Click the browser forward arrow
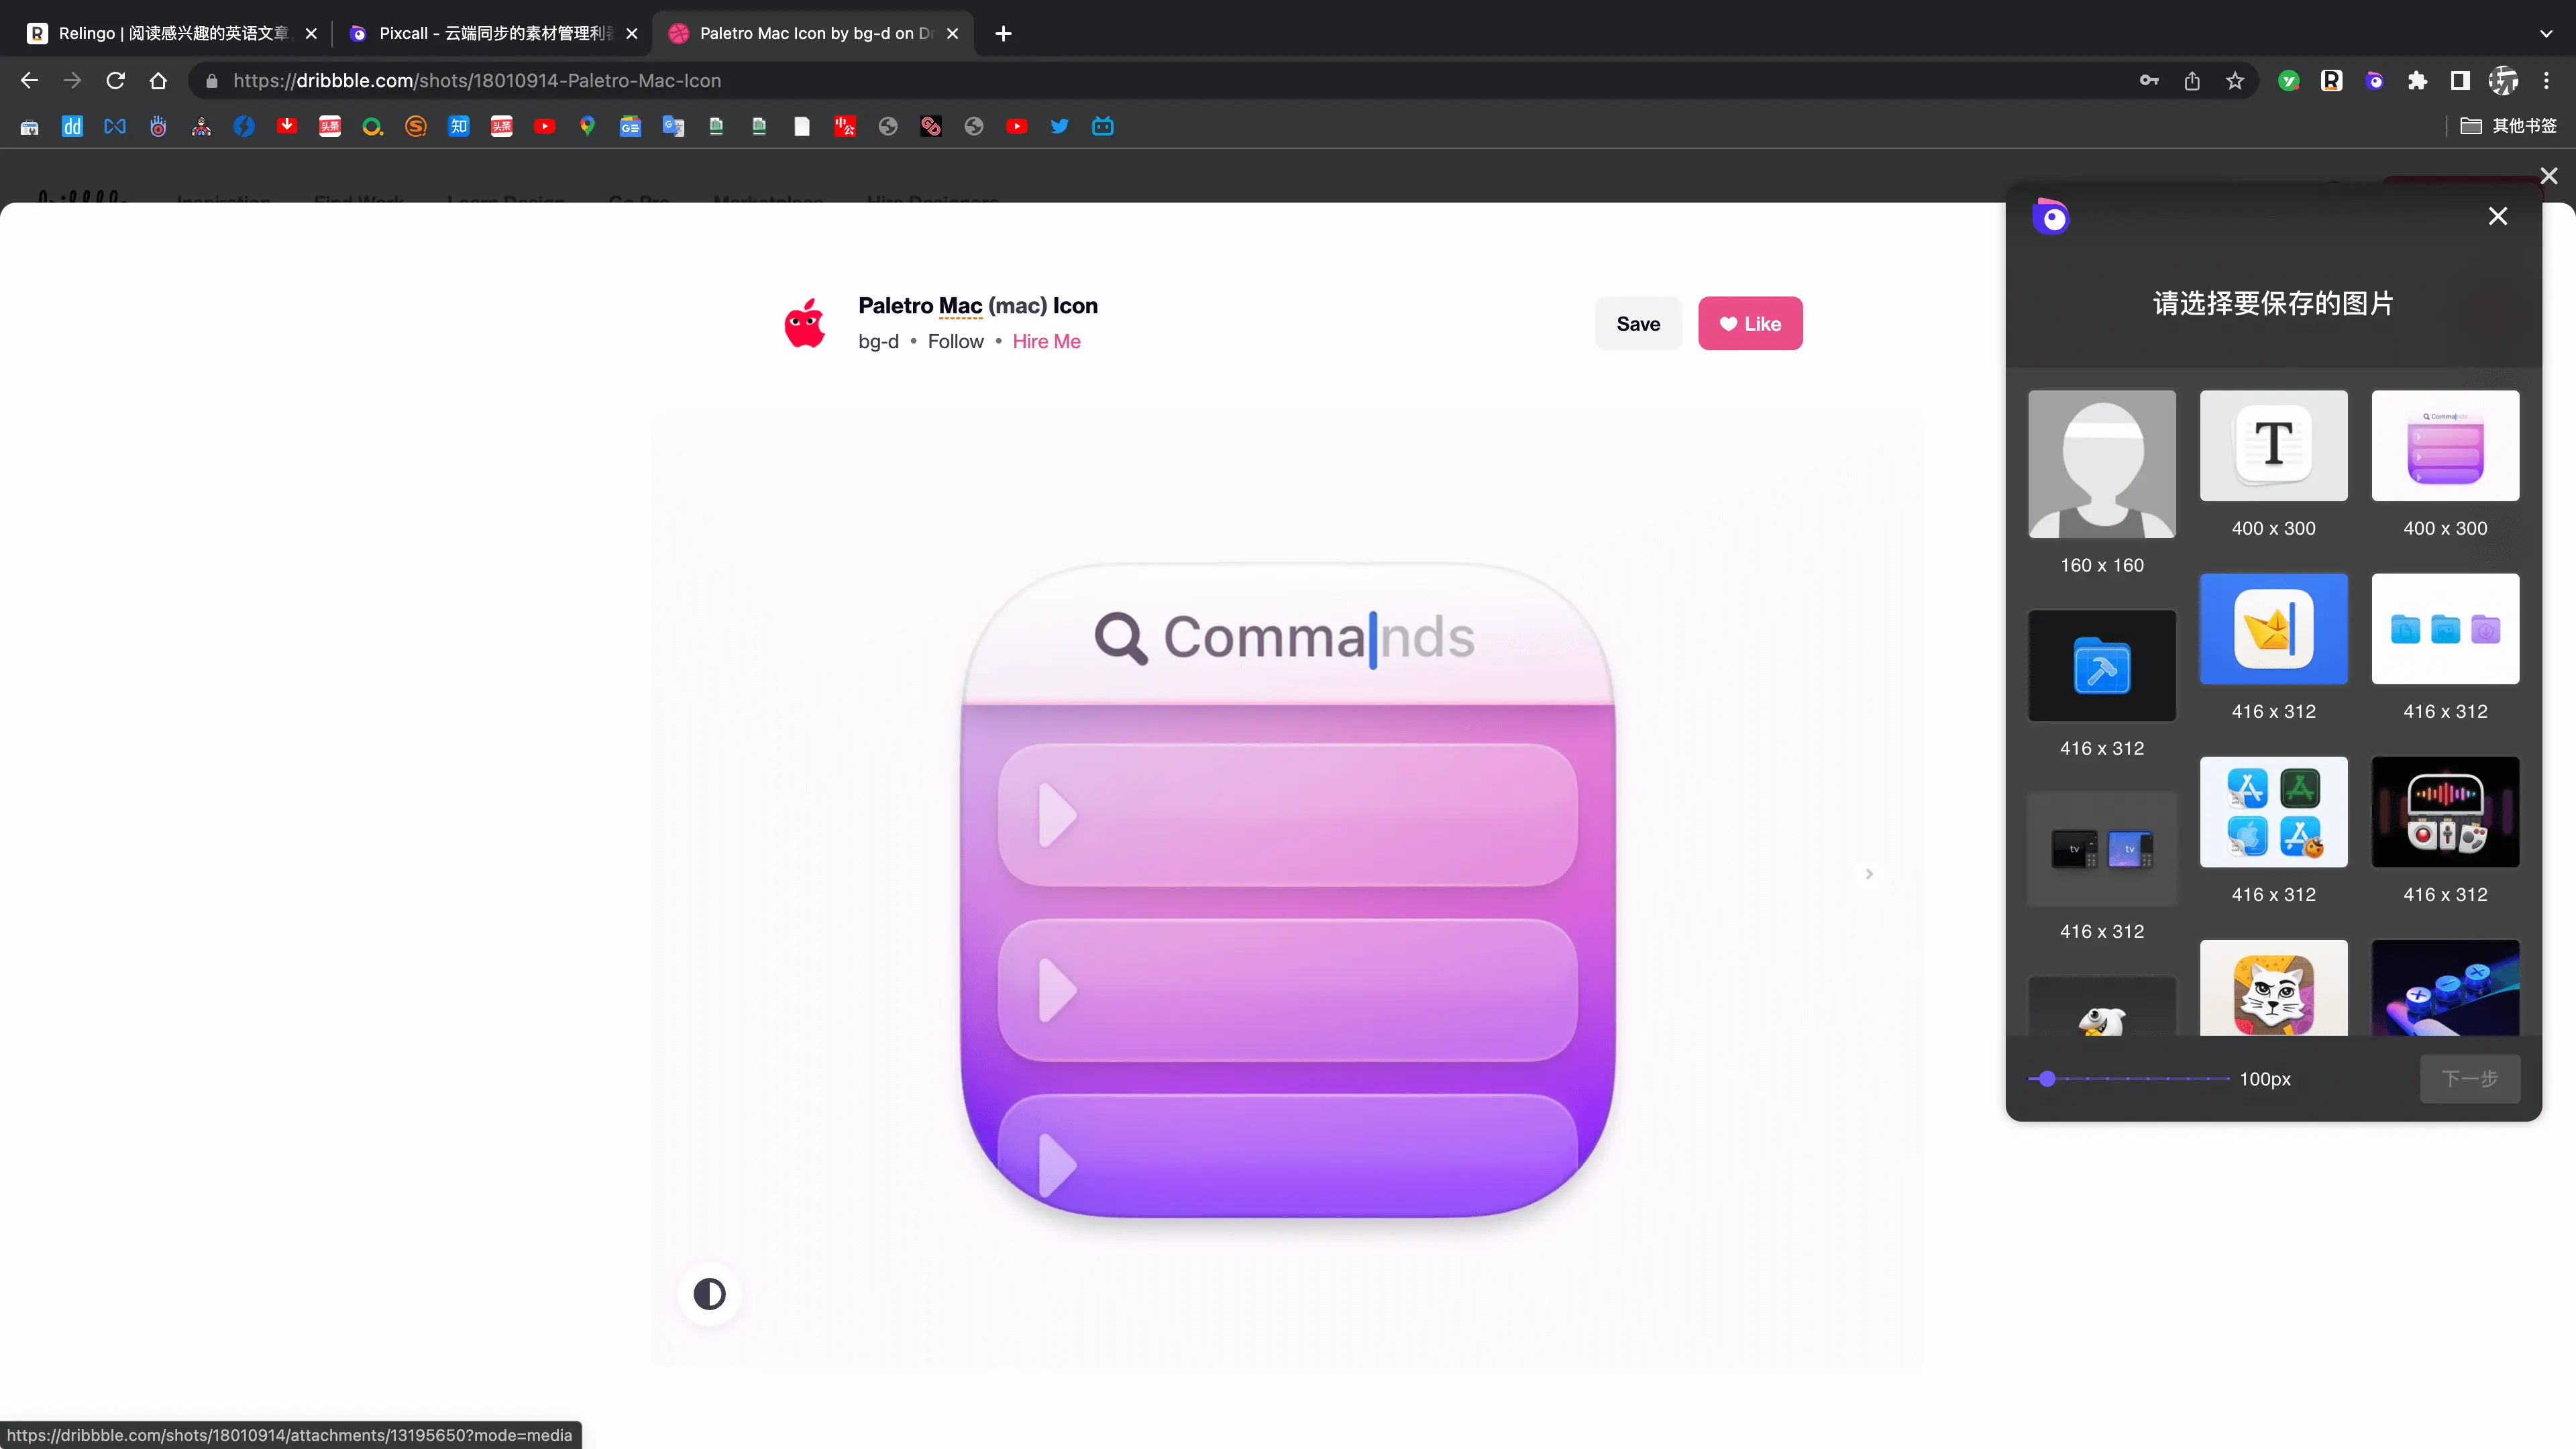Image resolution: width=2576 pixels, height=1449 pixels. tap(72, 81)
